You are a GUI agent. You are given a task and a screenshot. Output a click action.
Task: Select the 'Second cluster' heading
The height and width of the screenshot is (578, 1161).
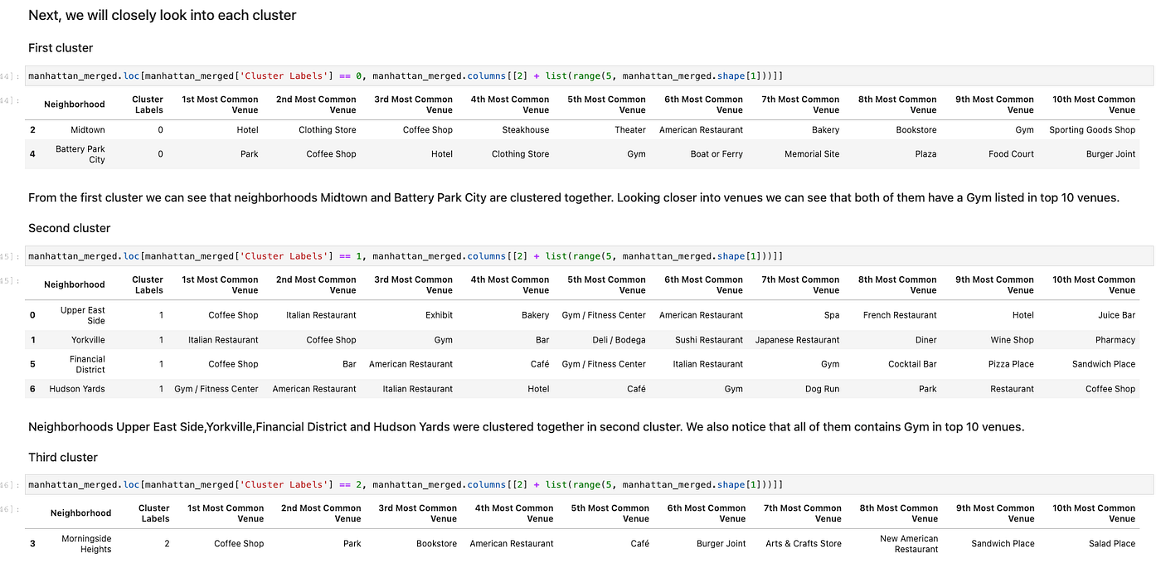tap(69, 228)
